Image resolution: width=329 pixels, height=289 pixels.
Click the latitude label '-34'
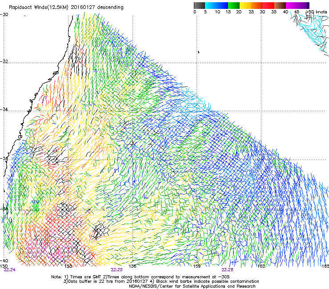(x=4, y=109)
